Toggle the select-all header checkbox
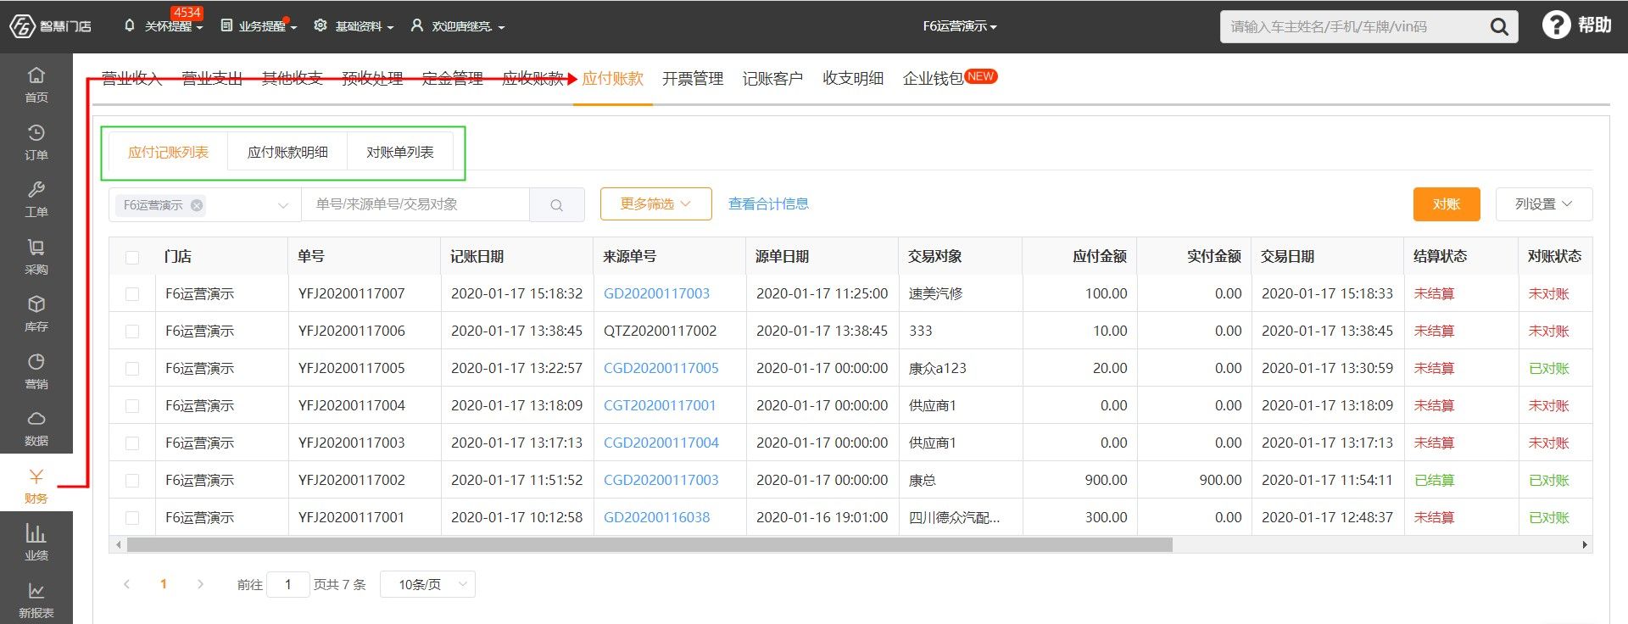1628x624 pixels. [x=132, y=257]
